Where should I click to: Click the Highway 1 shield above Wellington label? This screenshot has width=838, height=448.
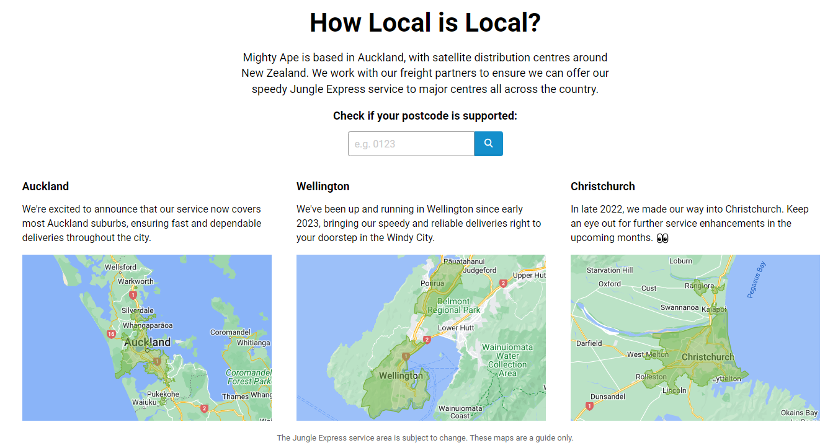point(405,356)
